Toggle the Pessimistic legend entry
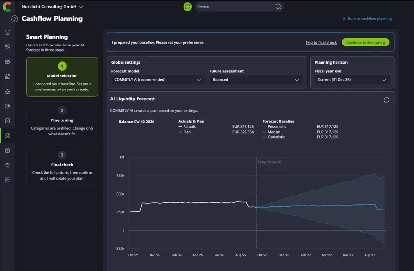The width and height of the screenshot is (414, 271). coord(275,127)
